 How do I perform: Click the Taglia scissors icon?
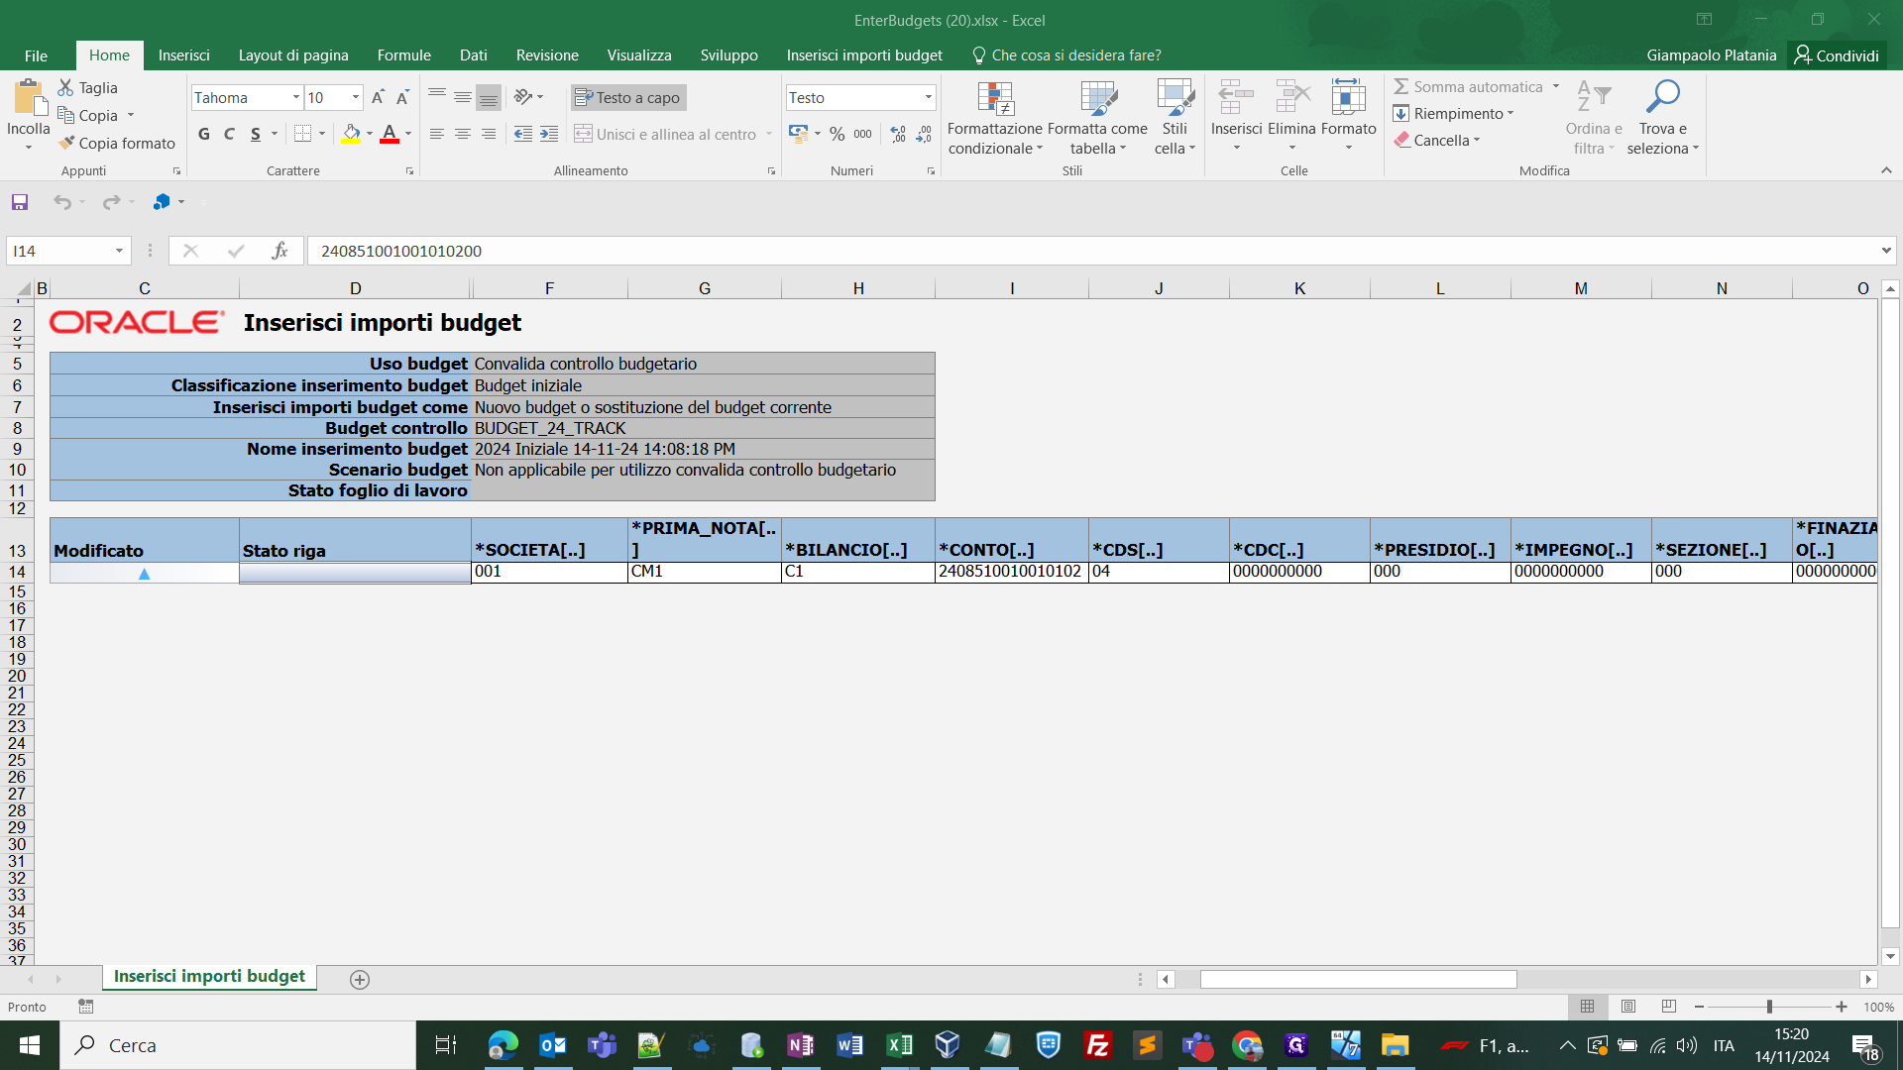pos(65,87)
